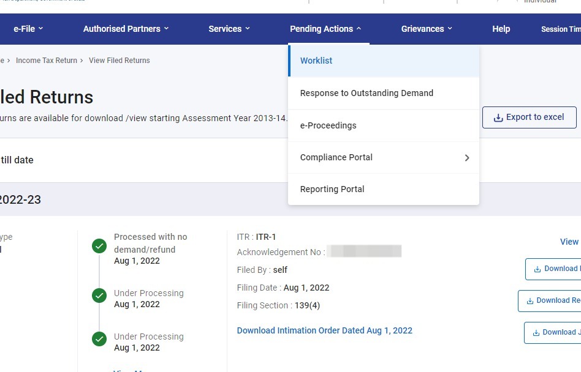Choose Reporting Portal option
Screen dimensions: 581x372
point(332,189)
